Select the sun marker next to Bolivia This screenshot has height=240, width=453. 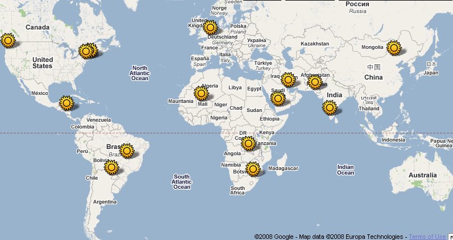point(111,167)
